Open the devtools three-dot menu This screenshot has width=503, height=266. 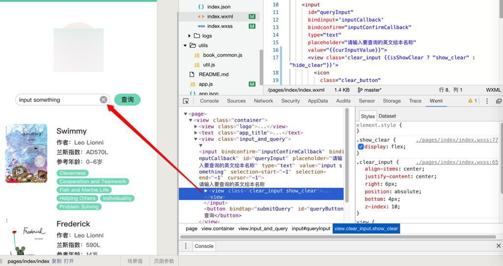click(x=487, y=101)
